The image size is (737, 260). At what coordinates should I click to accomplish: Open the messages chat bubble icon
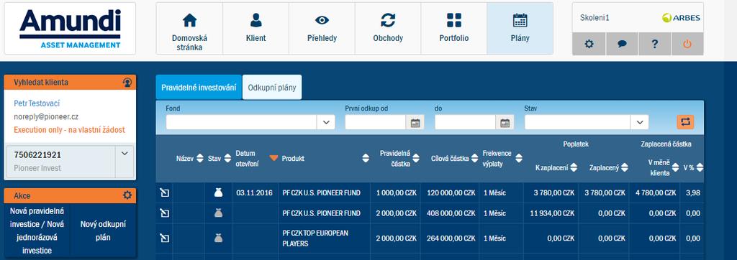click(622, 44)
